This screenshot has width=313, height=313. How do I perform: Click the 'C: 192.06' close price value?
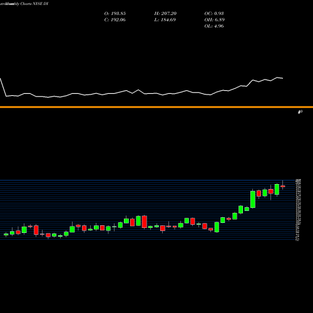(115, 20)
